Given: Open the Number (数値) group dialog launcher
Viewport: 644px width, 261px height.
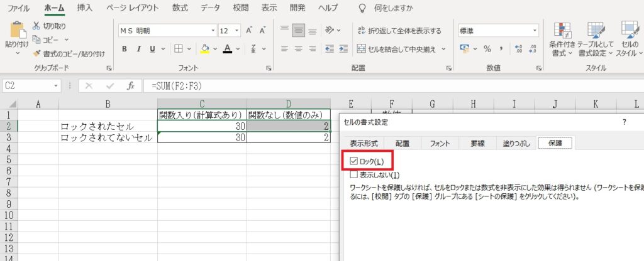Looking at the screenshot, I should tap(538, 68).
